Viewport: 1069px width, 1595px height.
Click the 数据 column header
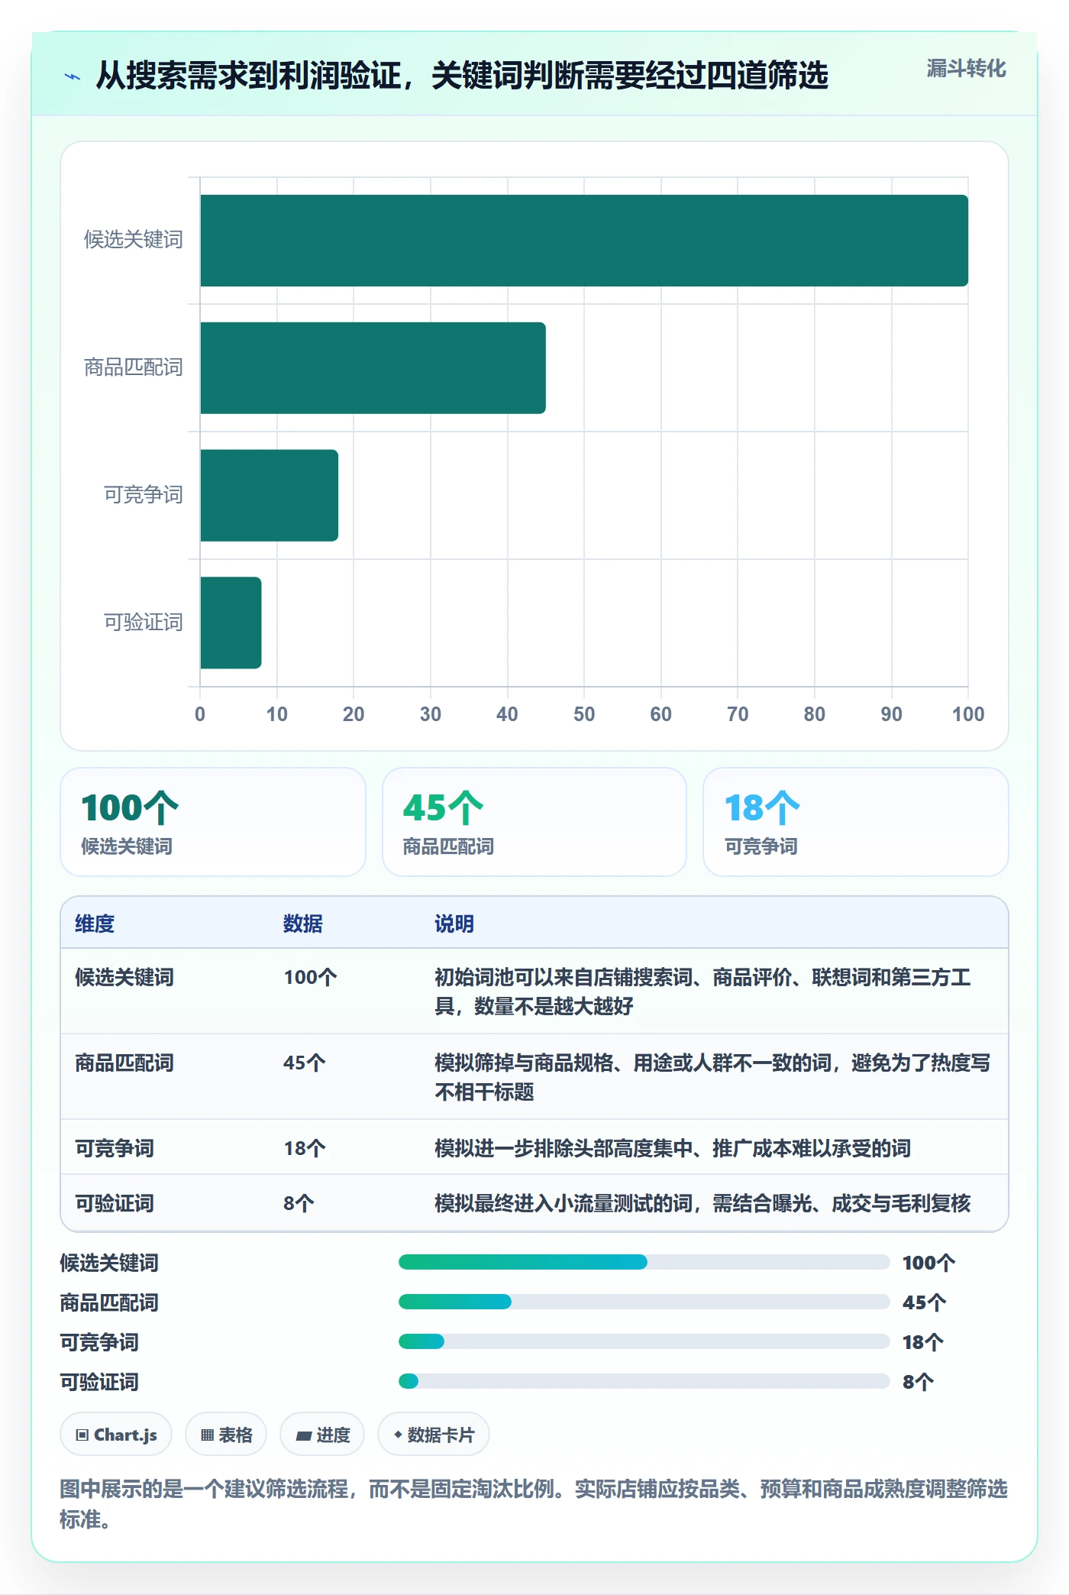[x=303, y=924]
